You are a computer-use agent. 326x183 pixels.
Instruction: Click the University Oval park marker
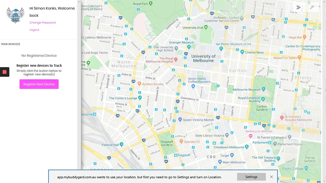tap(206, 27)
